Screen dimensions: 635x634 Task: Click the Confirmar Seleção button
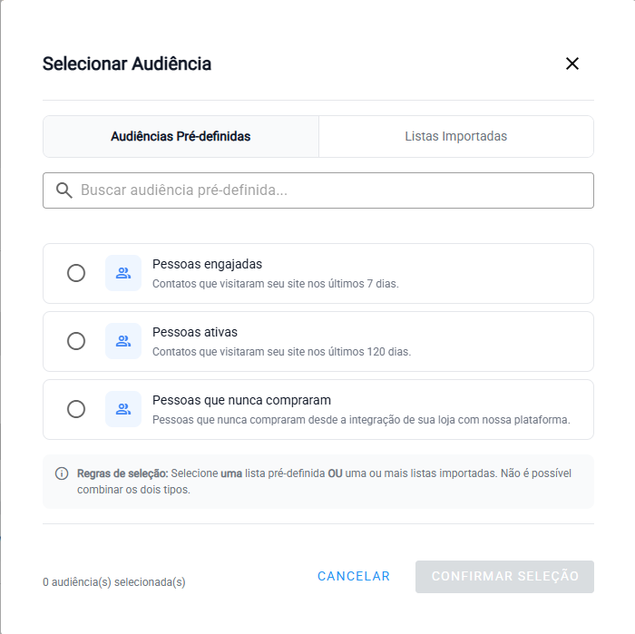[x=504, y=577]
